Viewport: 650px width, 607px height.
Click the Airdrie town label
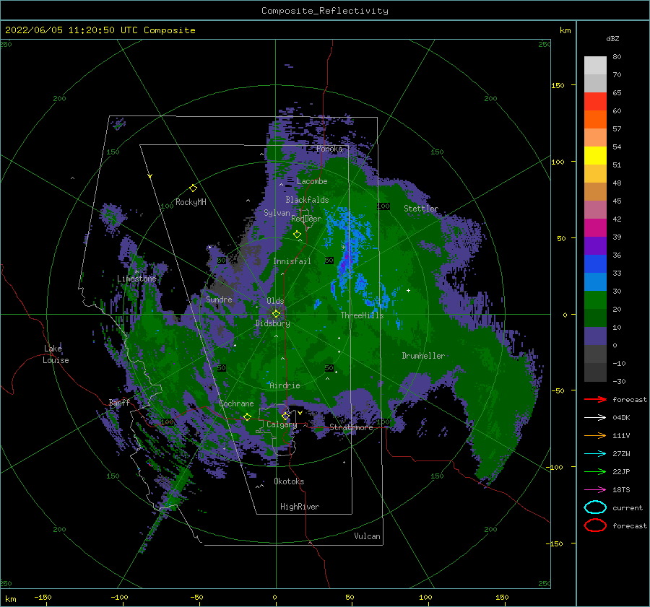285,385
